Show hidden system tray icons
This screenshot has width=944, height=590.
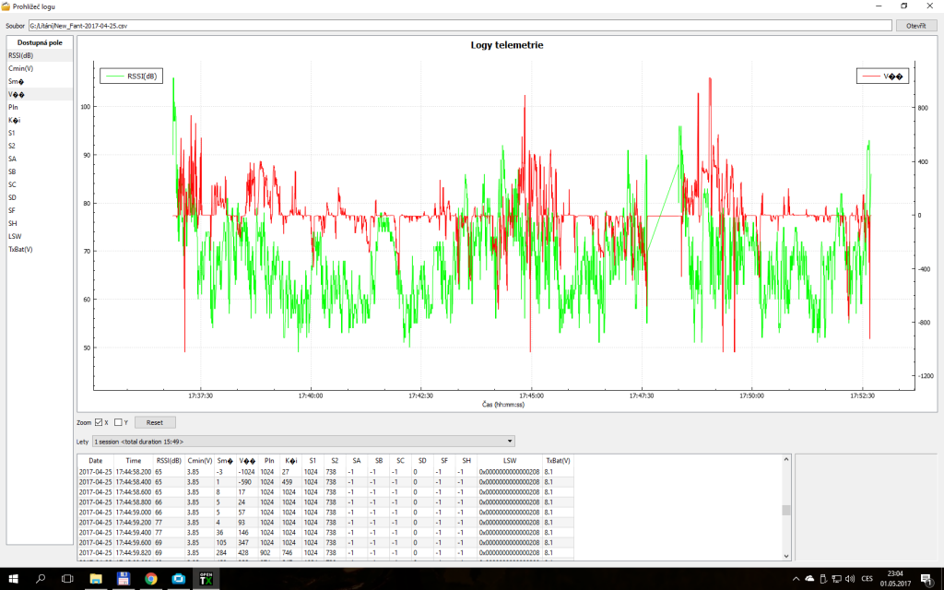click(796, 579)
